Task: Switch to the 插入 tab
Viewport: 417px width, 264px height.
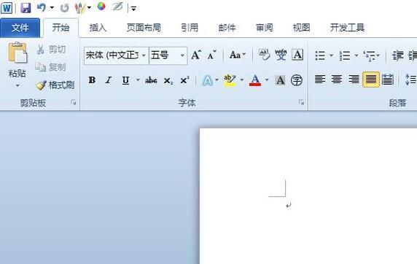Action: [x=98, y=28]
